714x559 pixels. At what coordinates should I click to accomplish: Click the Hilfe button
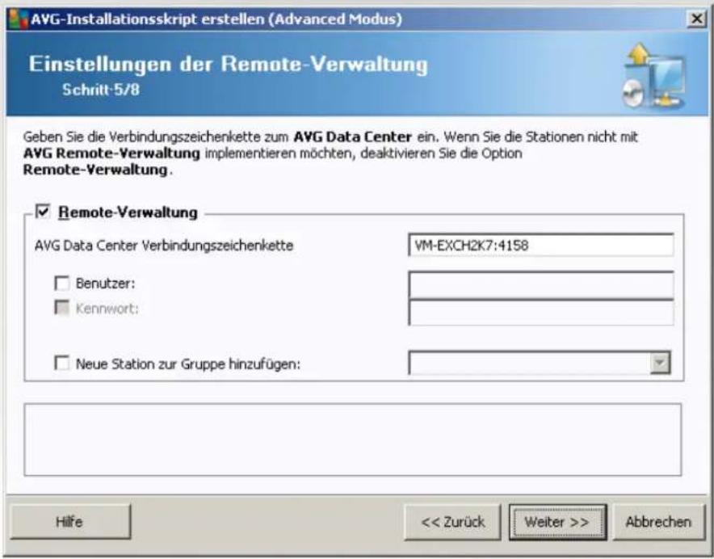[x=69, y=522]
